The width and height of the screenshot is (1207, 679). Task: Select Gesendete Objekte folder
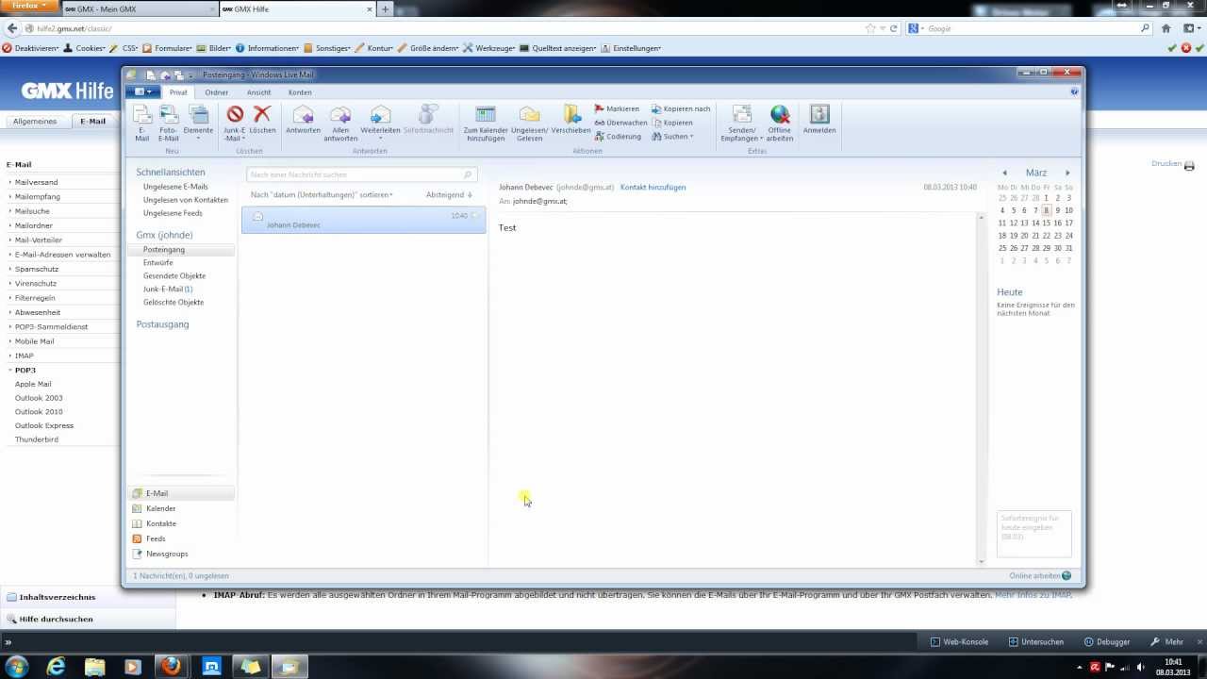tap(174, 276)
